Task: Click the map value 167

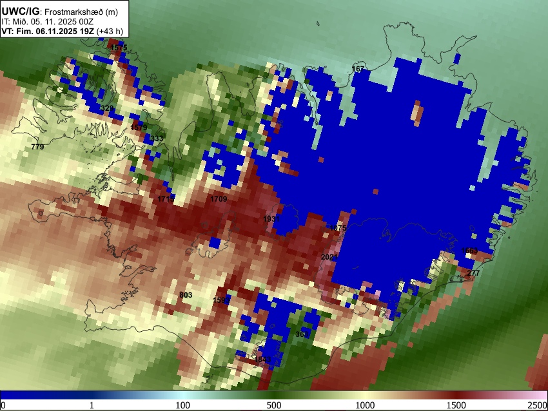Action: [358, 69]
